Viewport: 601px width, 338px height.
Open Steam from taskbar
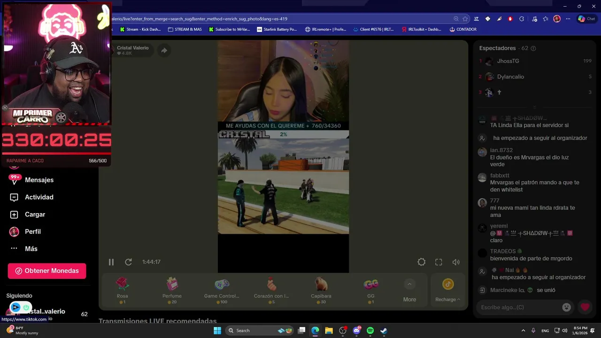(x=384, y=330)
